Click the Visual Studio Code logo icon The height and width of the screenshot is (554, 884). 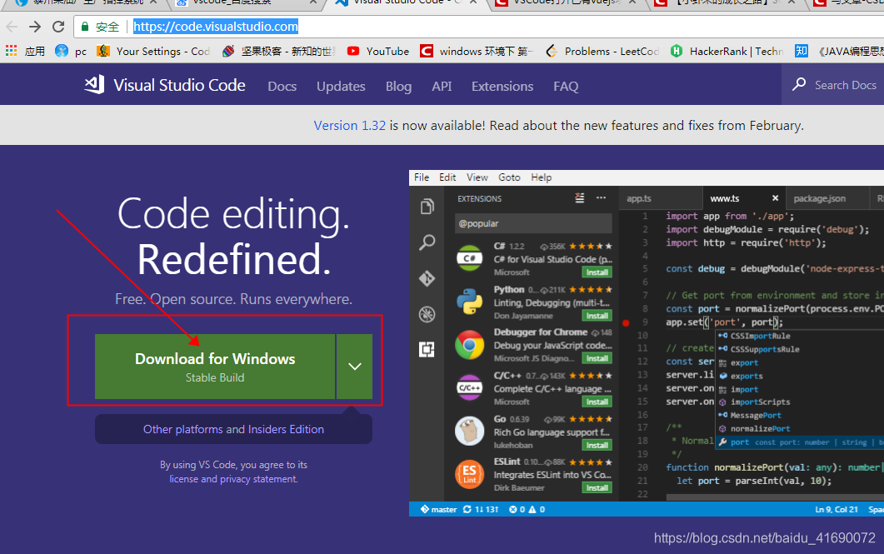pyautogui.click(x=94, y=84)
